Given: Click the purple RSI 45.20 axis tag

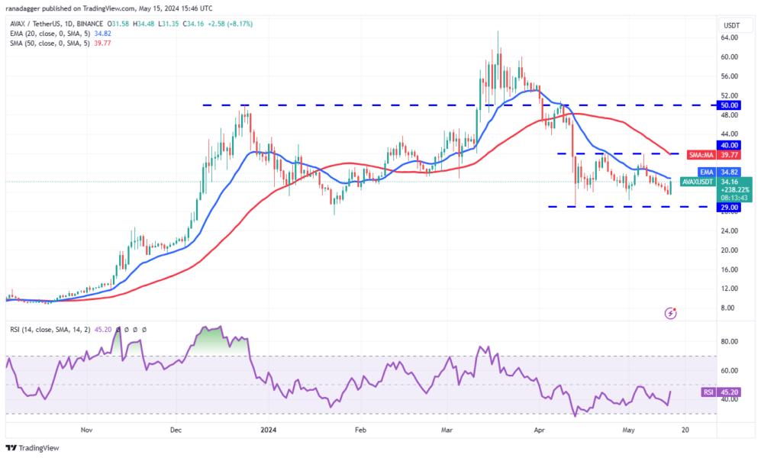Looking at the screenshot, I should coord(721,392).
